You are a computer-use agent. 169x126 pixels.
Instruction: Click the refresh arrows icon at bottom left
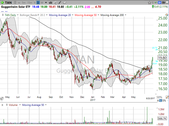[2, 98]
